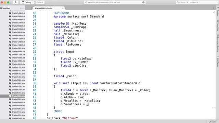Select Shader59Lit in the solution tree
219x123 pixels.
[18, 99]
